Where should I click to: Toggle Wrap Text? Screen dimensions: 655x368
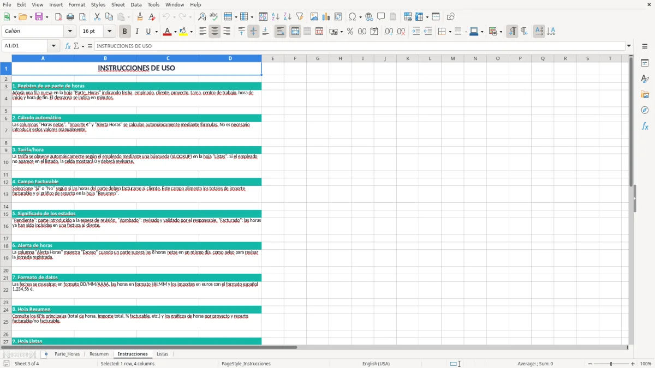[x=281, y=32]
